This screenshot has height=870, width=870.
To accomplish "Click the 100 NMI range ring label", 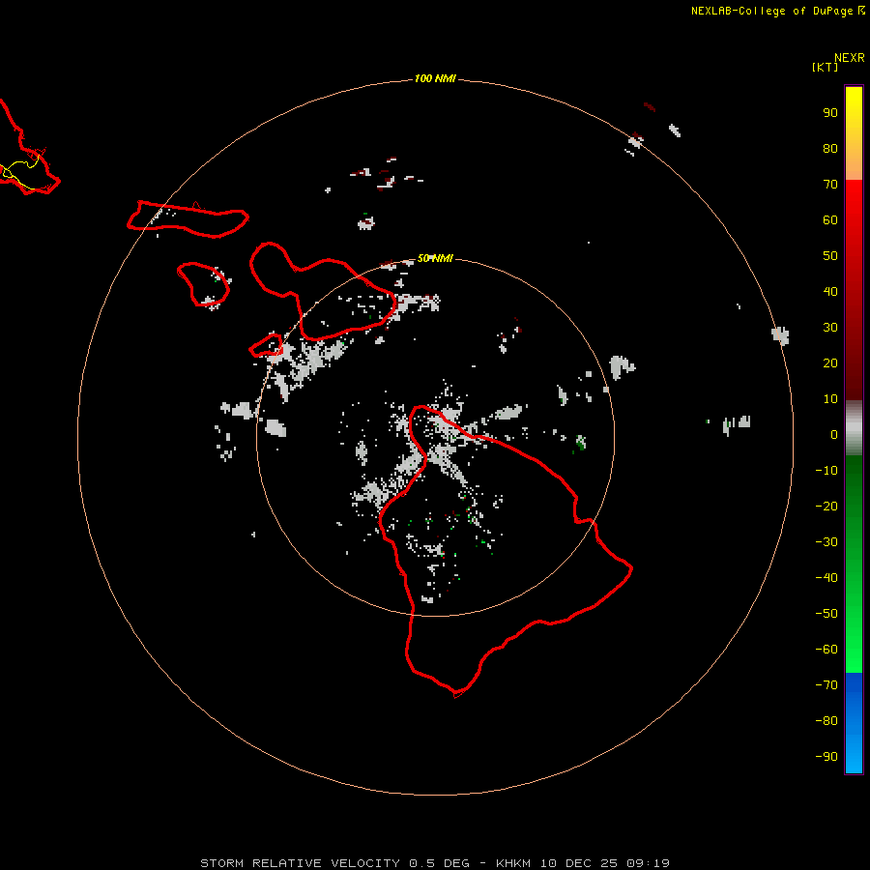I will 435,78.
